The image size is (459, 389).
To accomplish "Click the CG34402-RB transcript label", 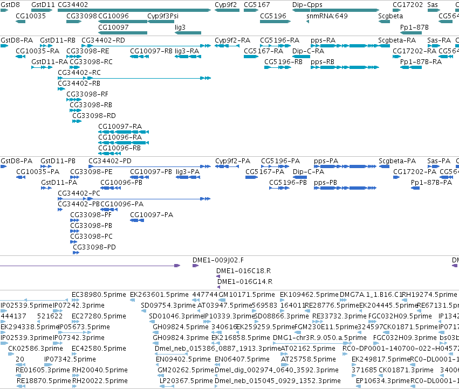I will 79,84.
